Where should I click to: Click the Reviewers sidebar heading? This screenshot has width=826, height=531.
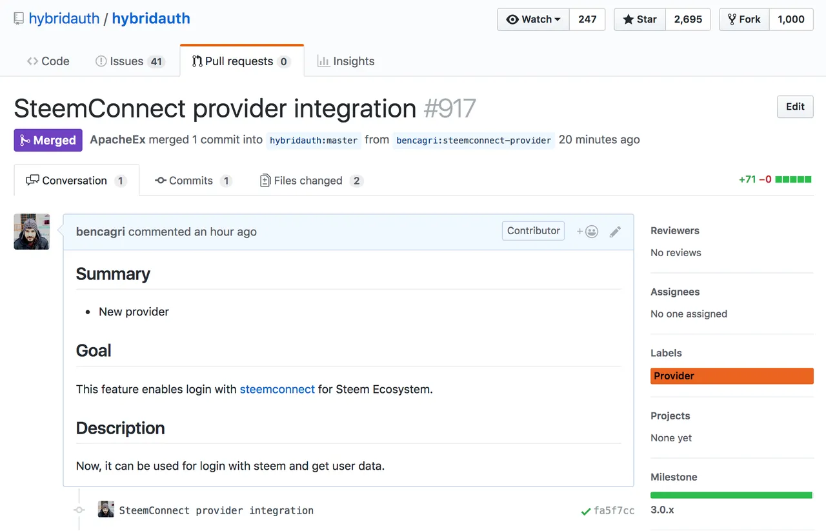pos(675,230)
